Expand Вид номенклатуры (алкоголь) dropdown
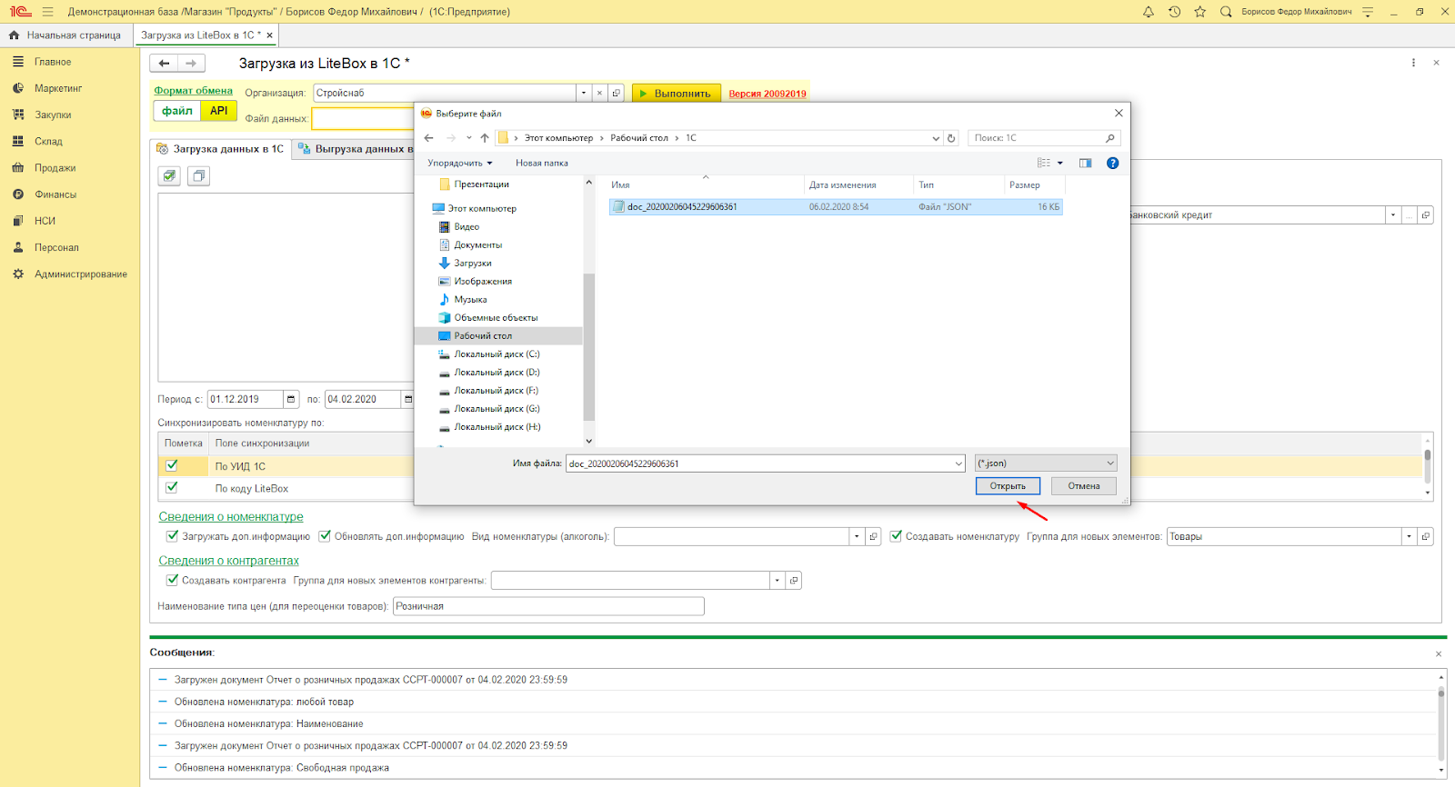 click(x=857, y=536)
